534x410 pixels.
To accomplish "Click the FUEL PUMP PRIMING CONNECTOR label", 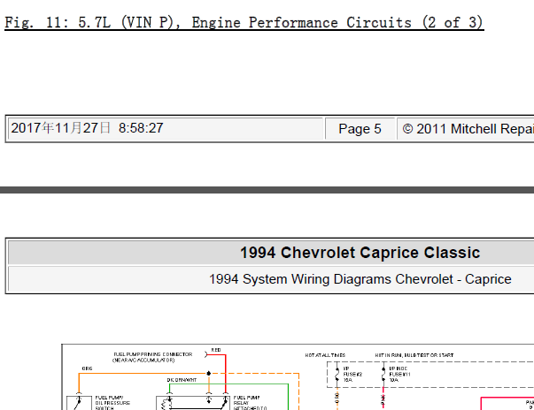I will point(152,354).
